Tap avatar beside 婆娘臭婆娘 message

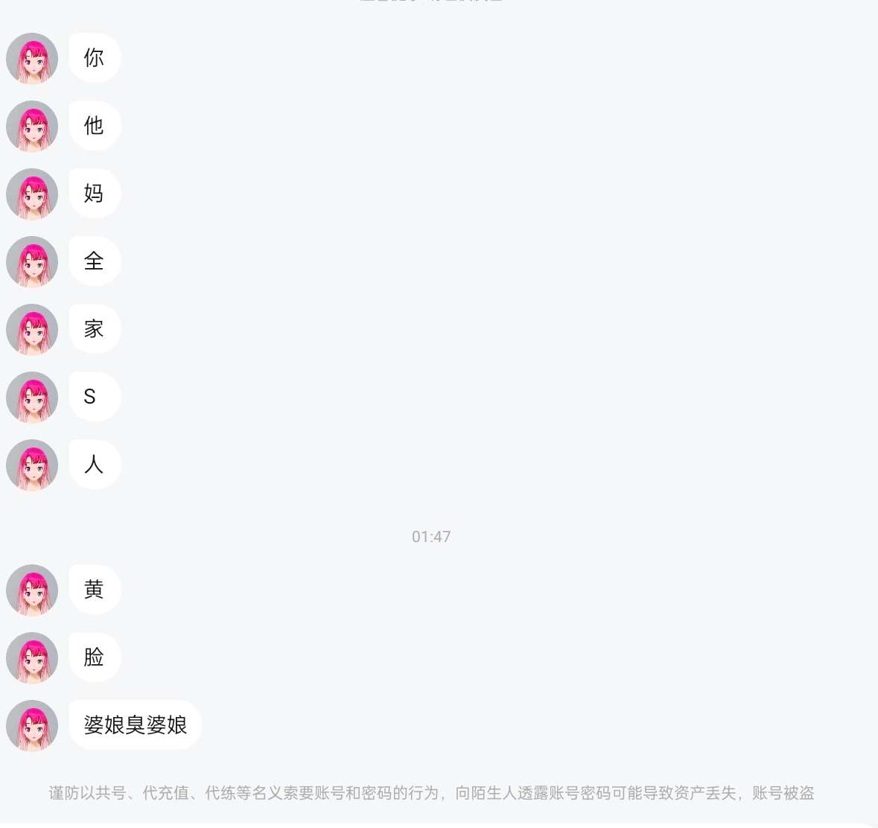pos(32,725)
